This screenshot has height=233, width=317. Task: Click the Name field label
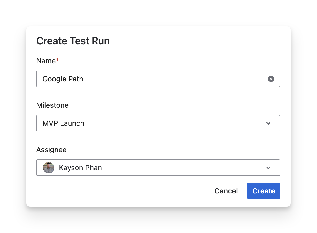(x=46, y=61)
